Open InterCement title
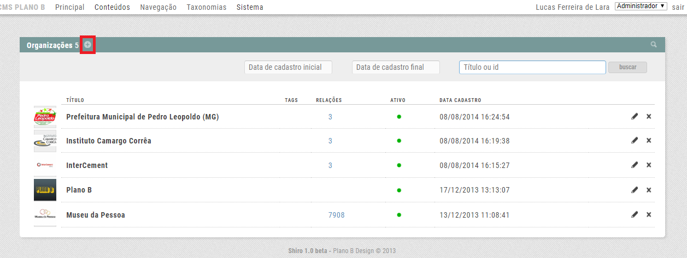This screenshot has height=258, width=687. tap(87, 165)
